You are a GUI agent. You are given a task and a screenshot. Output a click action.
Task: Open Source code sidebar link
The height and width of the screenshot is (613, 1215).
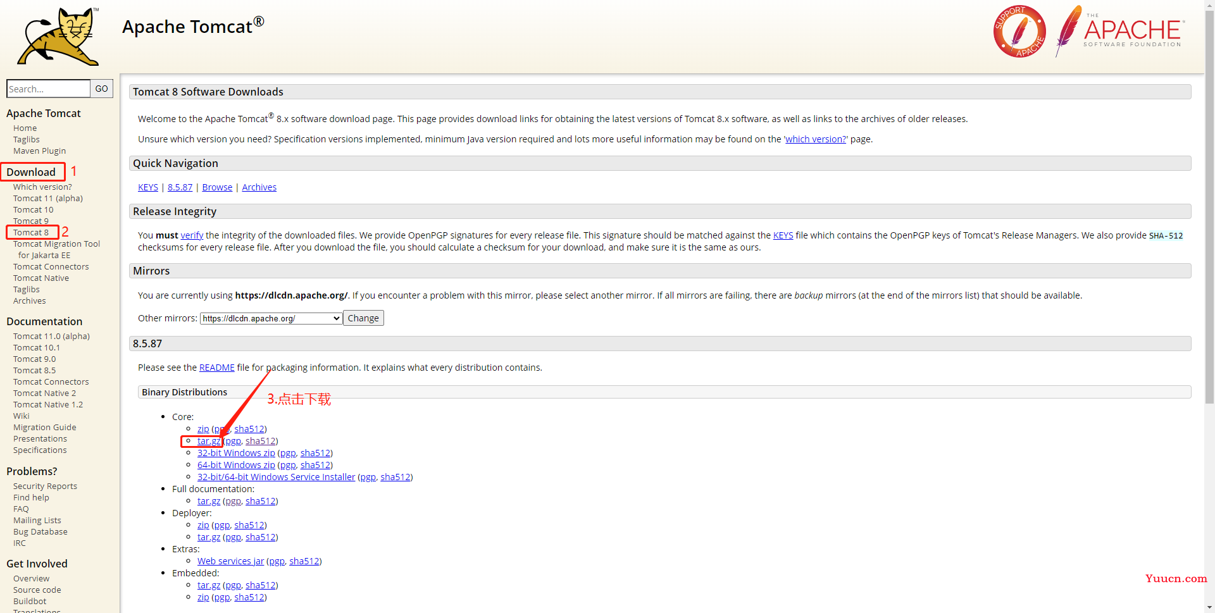tap(37, 590)
